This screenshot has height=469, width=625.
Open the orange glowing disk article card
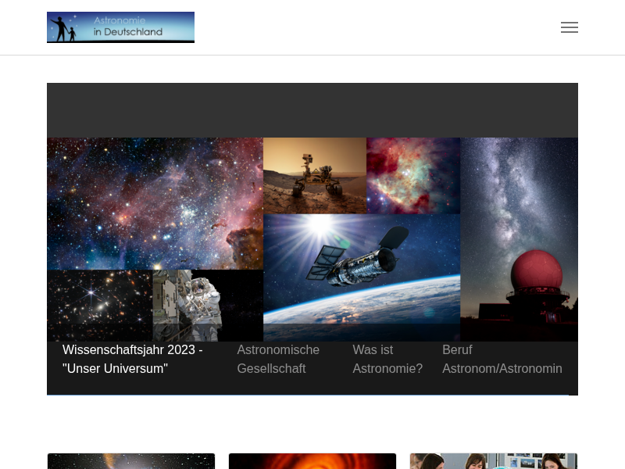(x=312, y=461)
